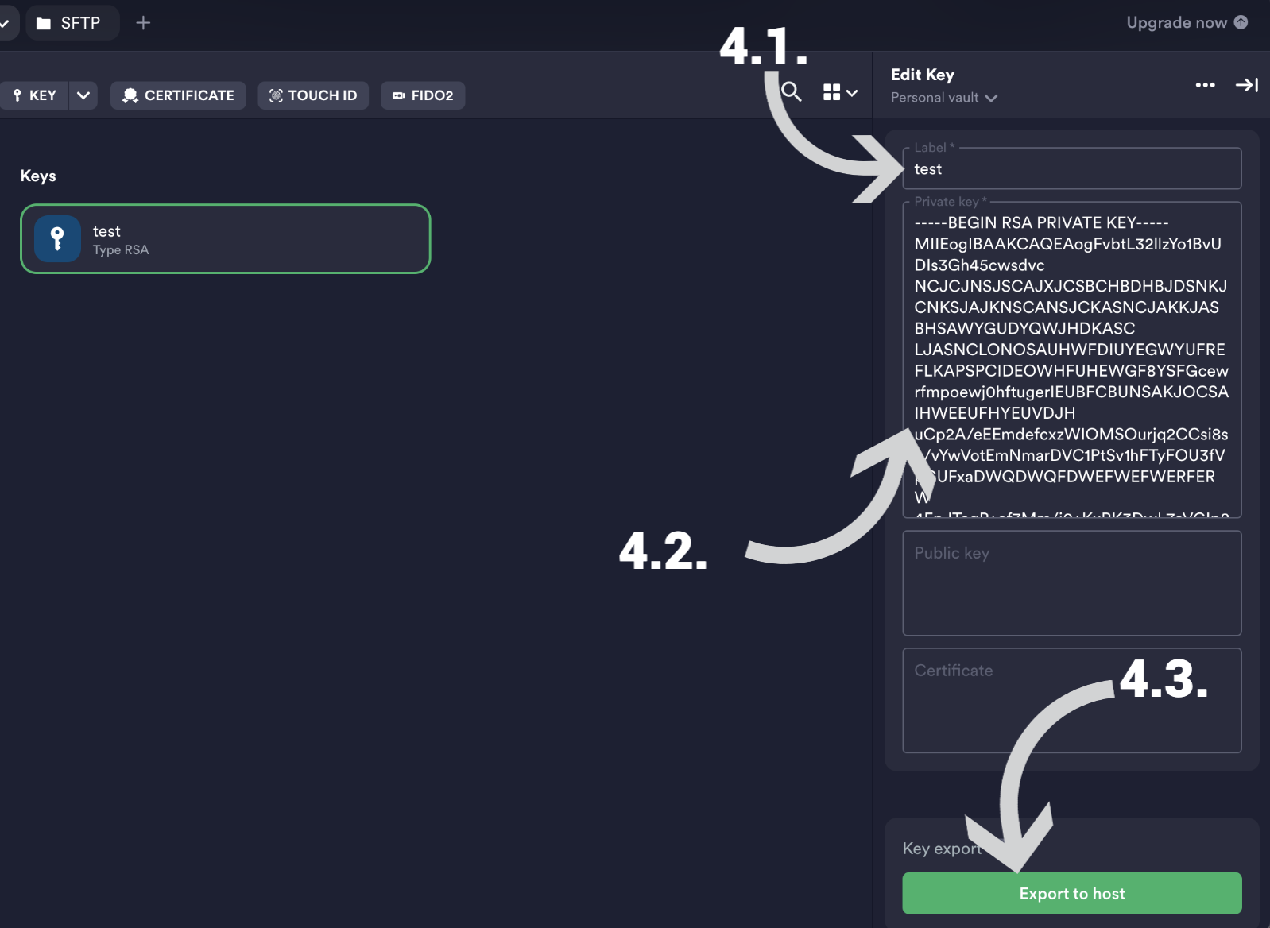The width and height of the screenshot is (1270, 928).
Task: Click into the Label field containing test
Action: (x=1071, y=169)
